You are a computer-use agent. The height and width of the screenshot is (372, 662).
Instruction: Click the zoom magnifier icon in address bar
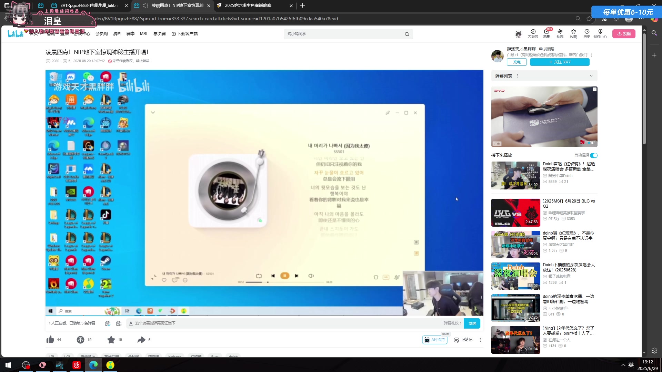578,19
